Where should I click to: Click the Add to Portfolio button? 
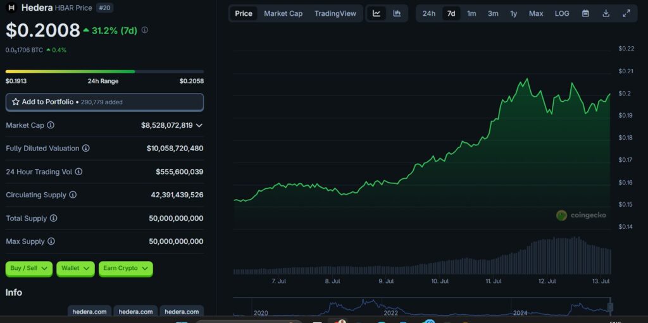(x=104, y=102)
